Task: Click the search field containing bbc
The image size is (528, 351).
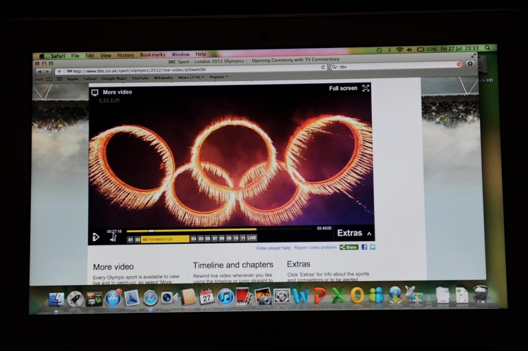Action: tap(397, 67)
